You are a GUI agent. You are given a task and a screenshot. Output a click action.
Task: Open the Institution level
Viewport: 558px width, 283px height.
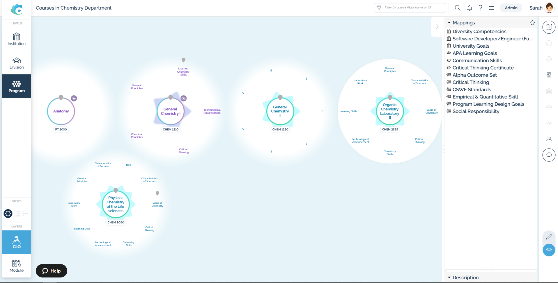pos(17,39)
